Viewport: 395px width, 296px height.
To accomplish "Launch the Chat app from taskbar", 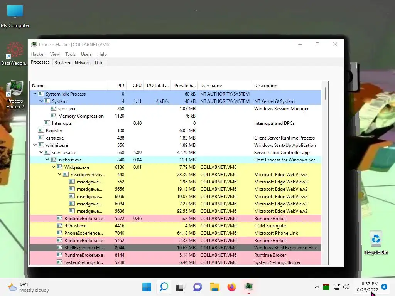I will (x=198, y=287).
